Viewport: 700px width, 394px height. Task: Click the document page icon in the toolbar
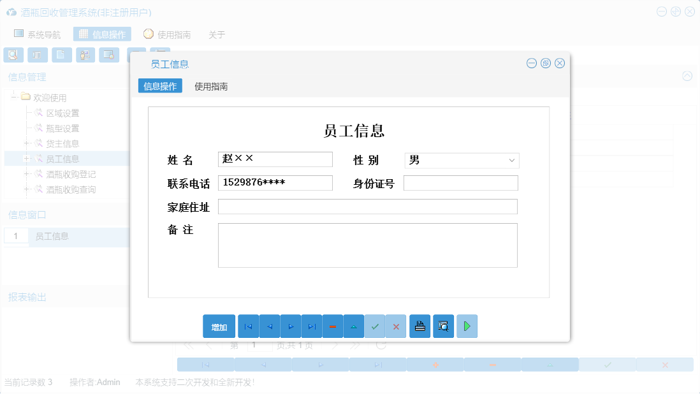[61, 55]
